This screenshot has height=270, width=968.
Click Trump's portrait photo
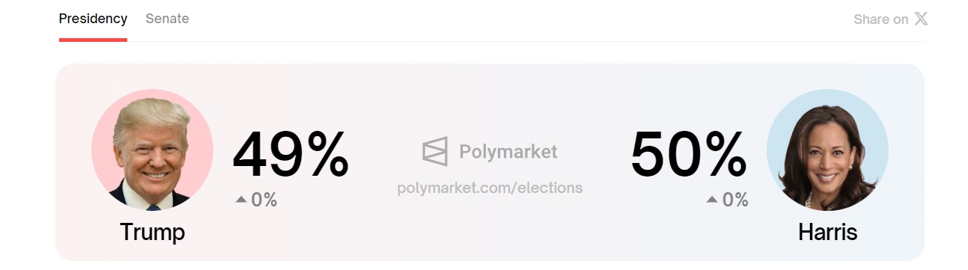152,150
